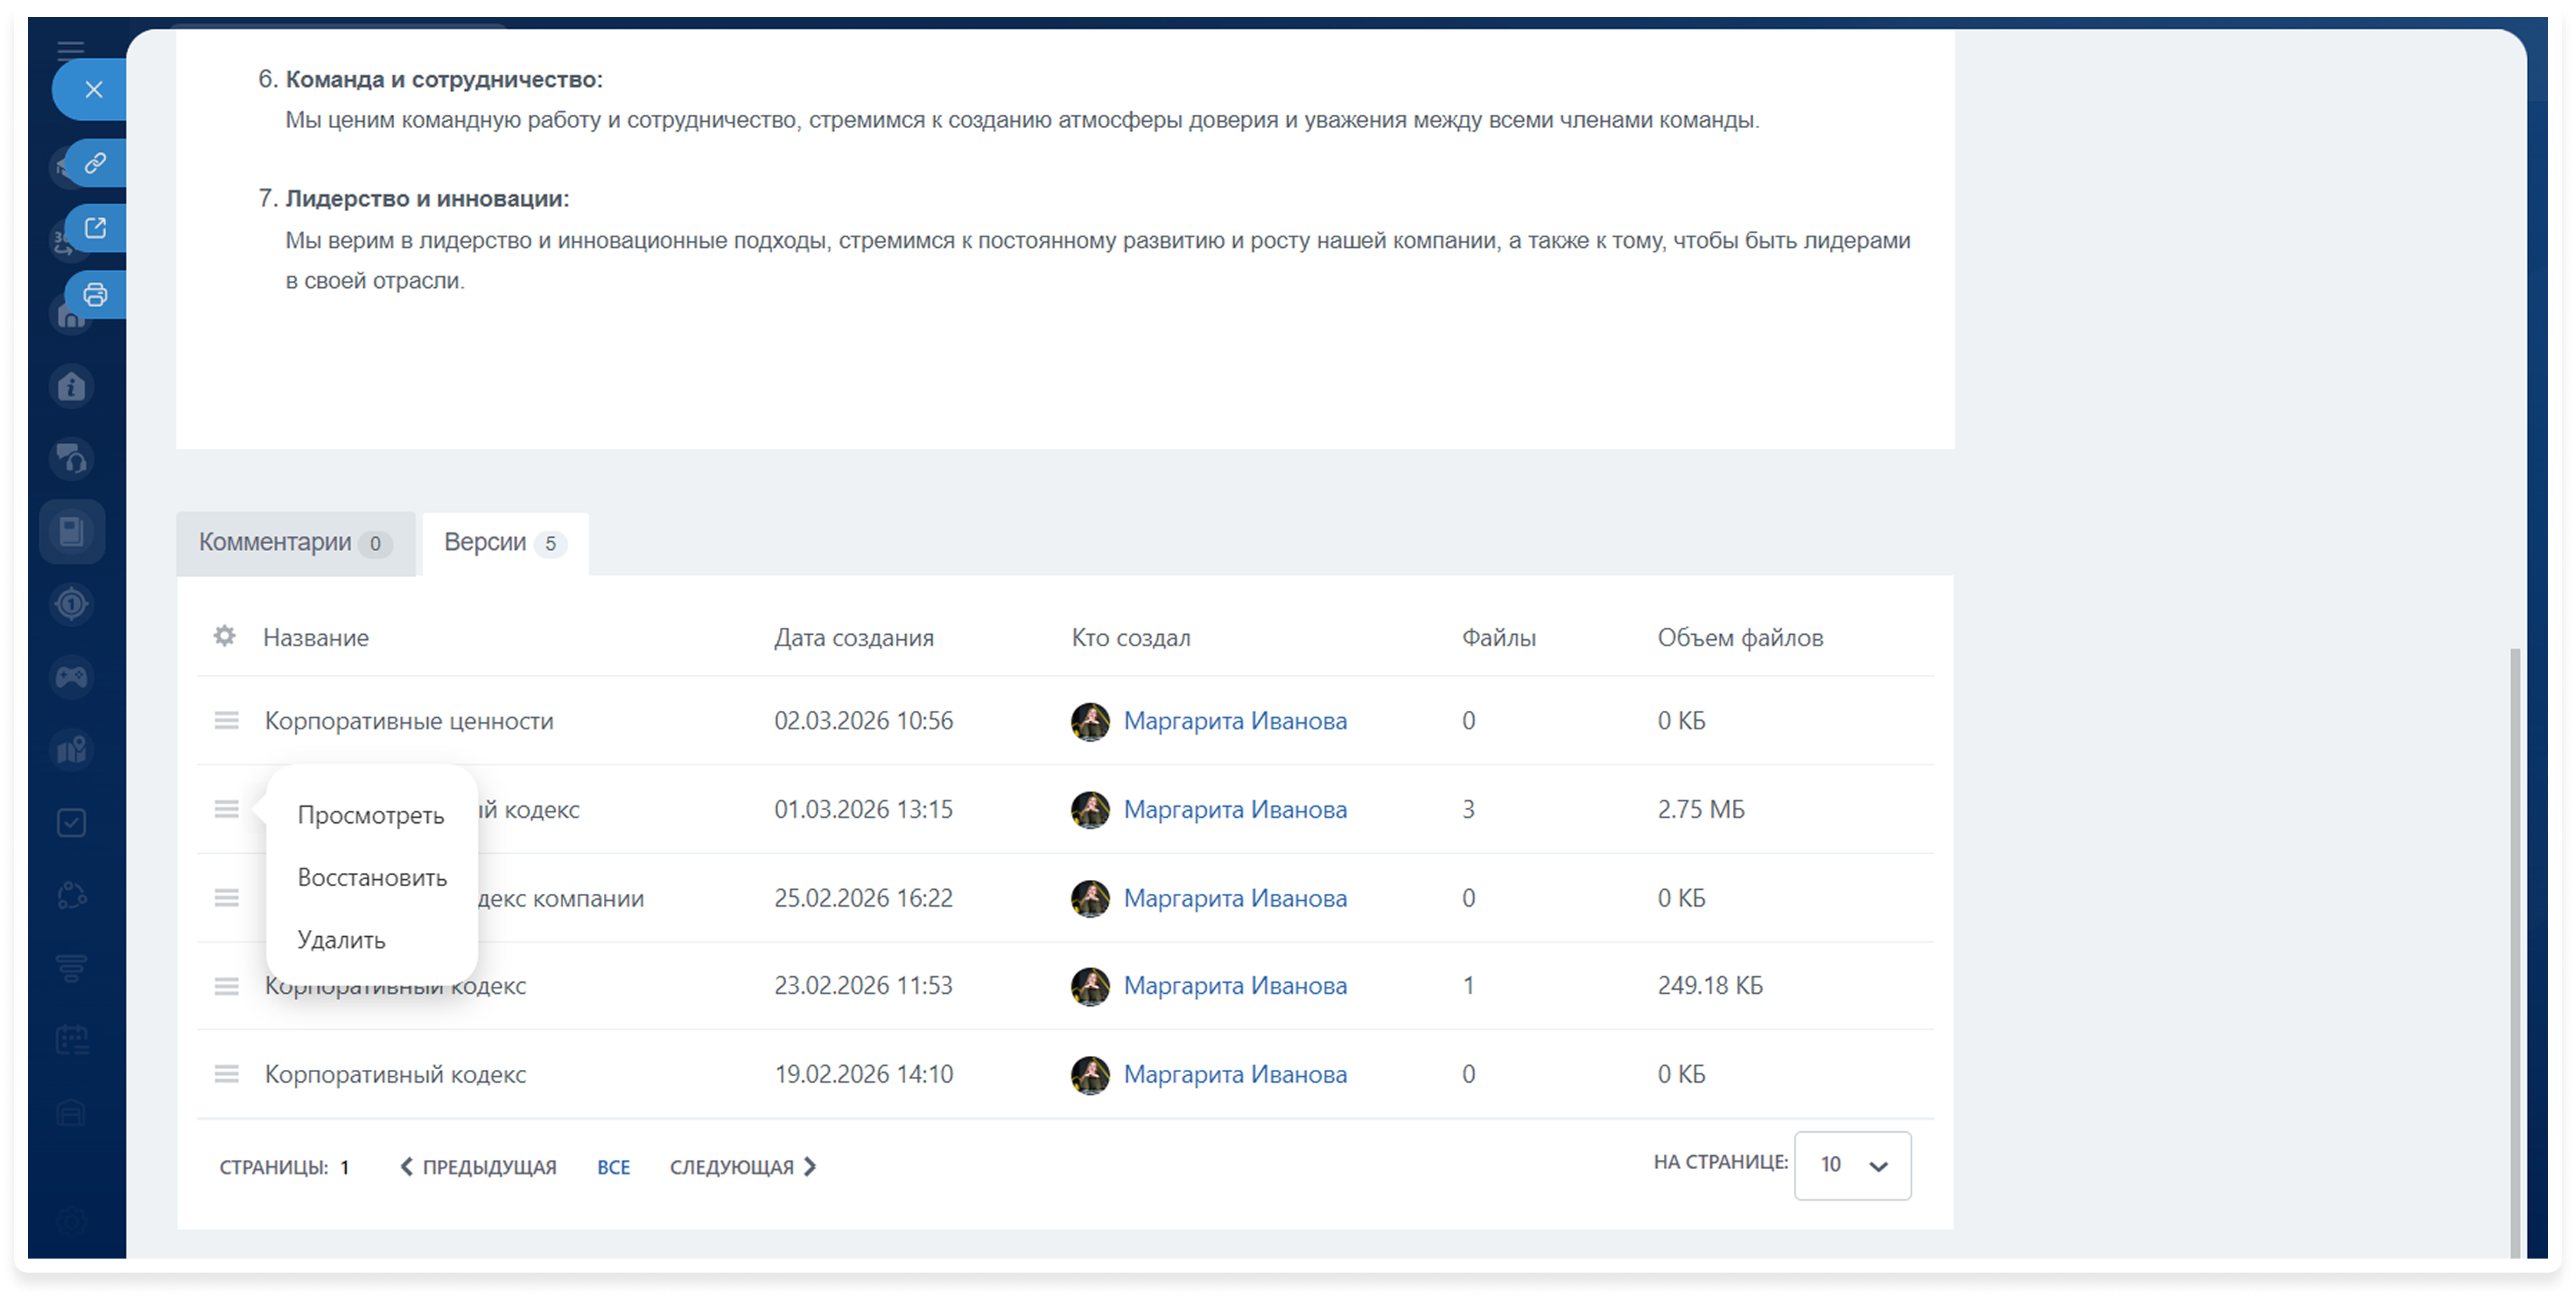The image size is (2576, 1298).
Task: Click the open in new window icon
Action: click(x=95, y=229)
